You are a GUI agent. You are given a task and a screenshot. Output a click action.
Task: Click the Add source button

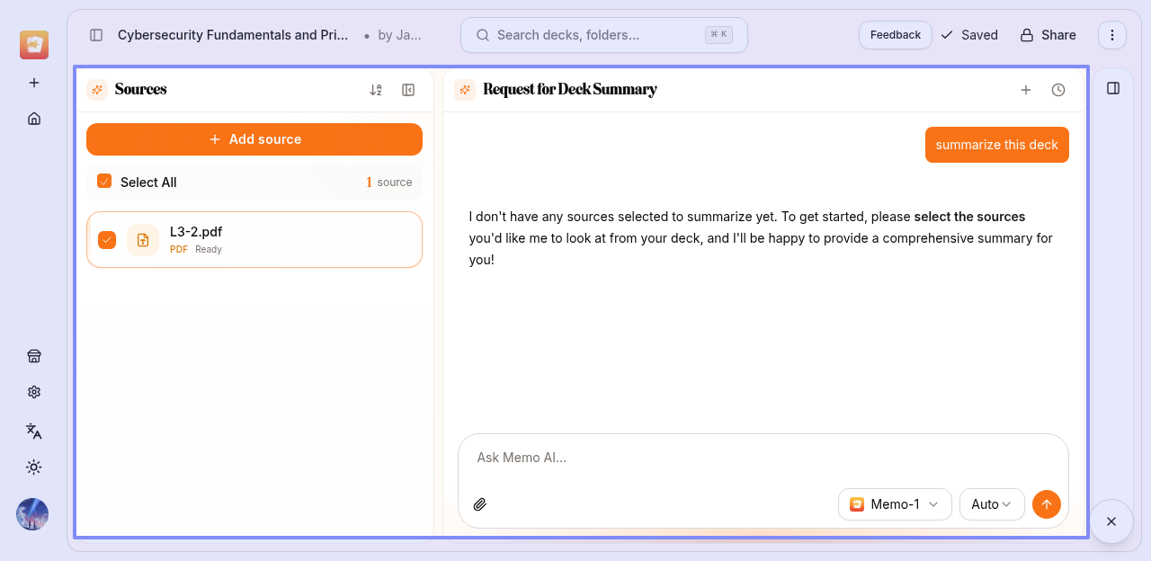(x=254, y=139)
